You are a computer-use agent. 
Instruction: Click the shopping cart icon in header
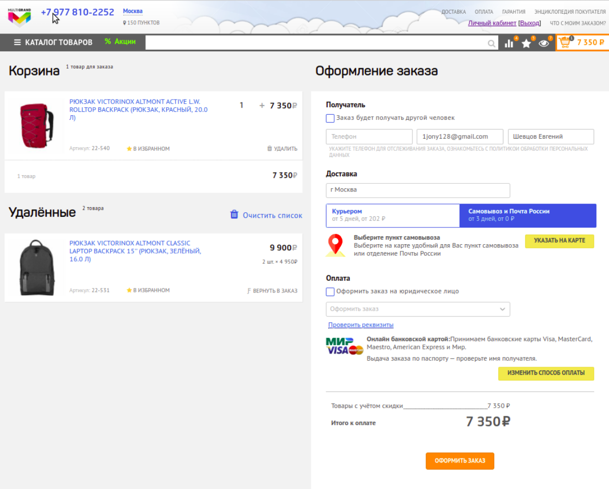(565, 43)
